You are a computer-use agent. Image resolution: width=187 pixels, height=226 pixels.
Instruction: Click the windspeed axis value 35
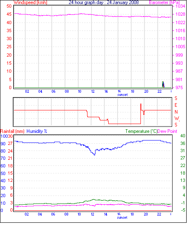click(x=9, y=31)
